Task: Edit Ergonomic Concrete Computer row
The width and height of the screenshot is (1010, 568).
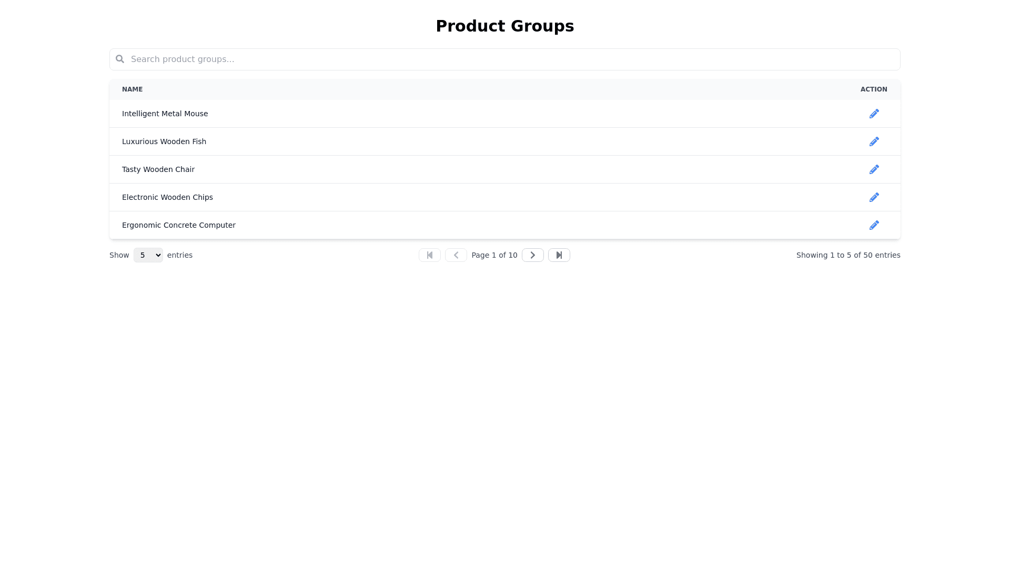Action: (874, 225)
